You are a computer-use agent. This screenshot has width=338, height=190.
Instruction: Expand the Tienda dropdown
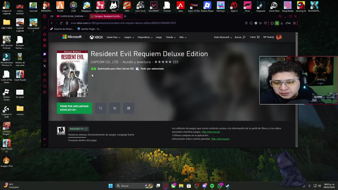[x=171, y=37]
